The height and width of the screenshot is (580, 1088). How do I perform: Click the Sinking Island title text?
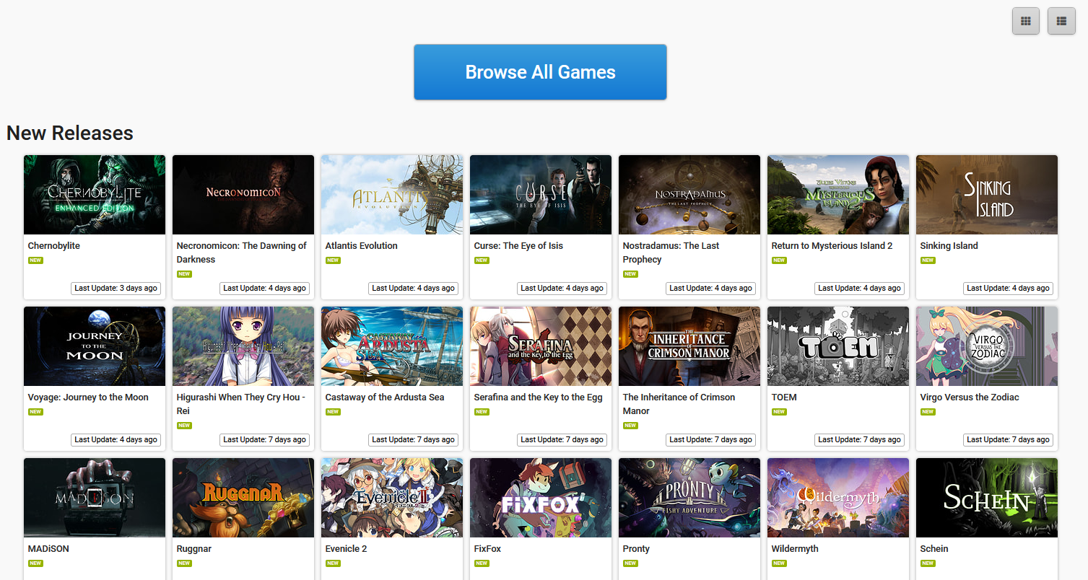(949, 246)
